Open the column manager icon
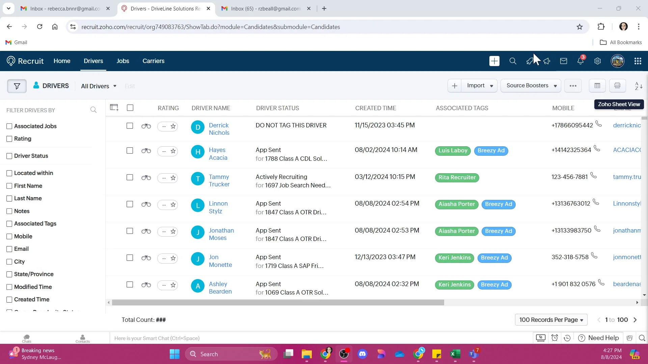The height and width of the screenshot is (364, 648). tap(114, 108)
